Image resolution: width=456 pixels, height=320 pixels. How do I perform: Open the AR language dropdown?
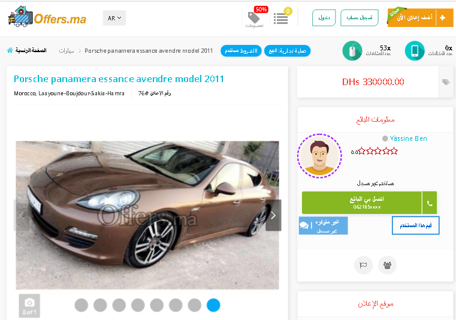pos(114,18)
